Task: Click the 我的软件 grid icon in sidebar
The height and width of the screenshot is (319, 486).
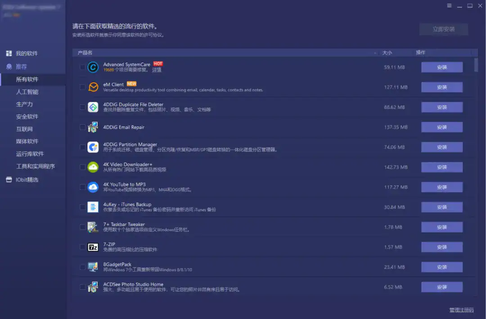Action: 9,54
